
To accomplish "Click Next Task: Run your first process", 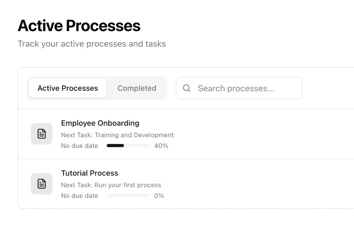I will tap(111, 185).
